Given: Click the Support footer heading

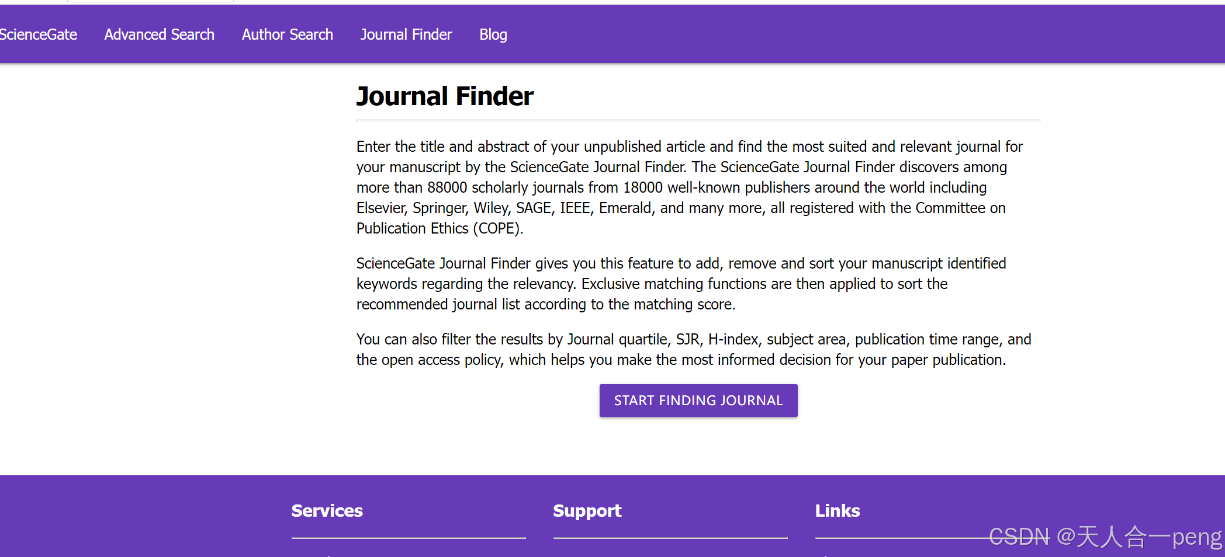Looking at the screenshot, I should [x=587, y=511].
